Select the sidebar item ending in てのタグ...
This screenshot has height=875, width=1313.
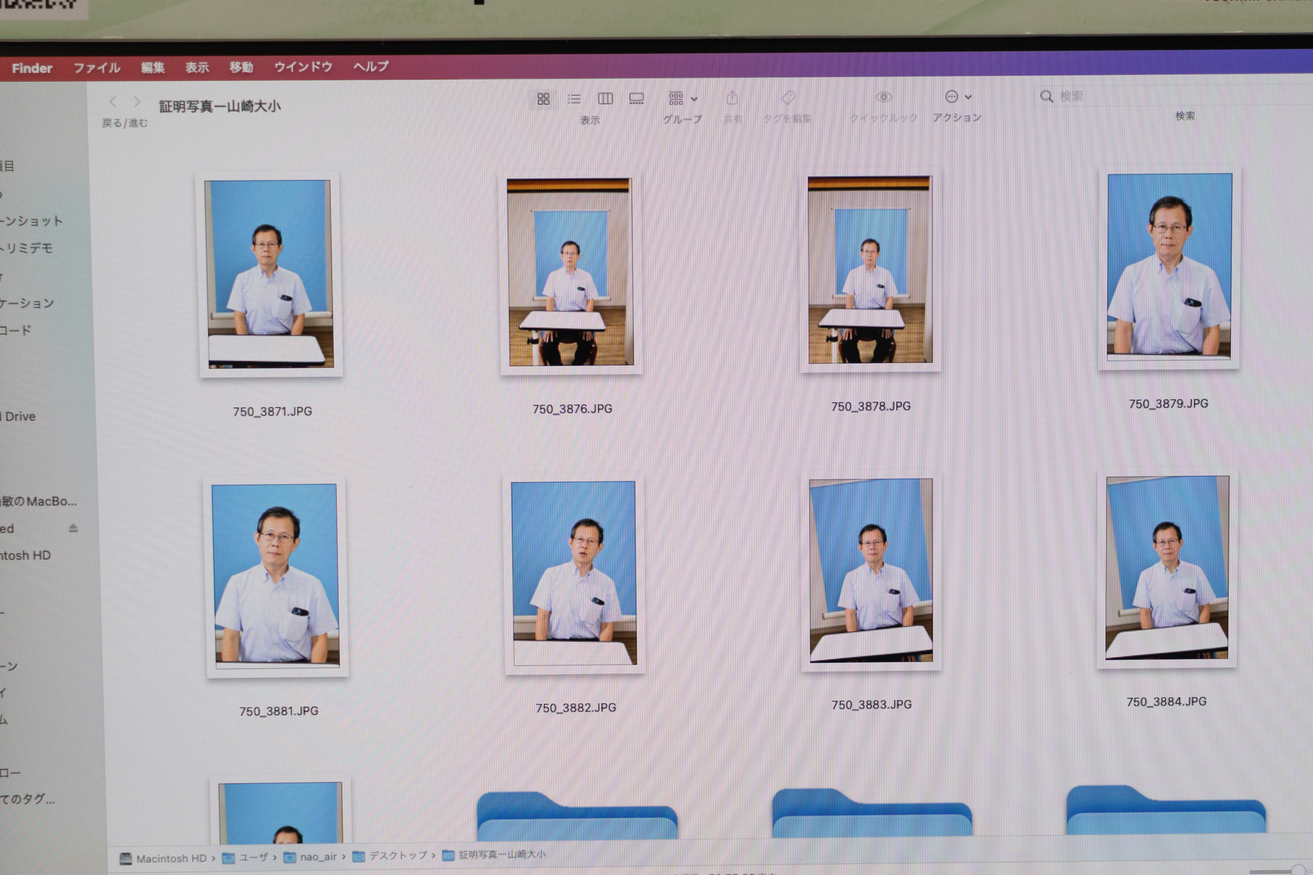click(28, 798)
